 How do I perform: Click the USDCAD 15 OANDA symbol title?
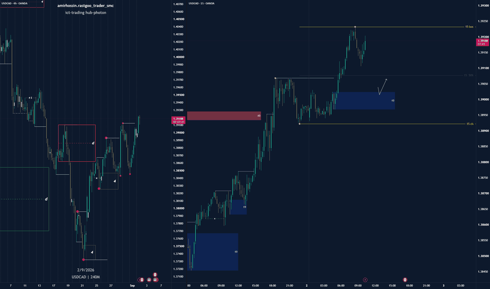click(x=201, y=4)
